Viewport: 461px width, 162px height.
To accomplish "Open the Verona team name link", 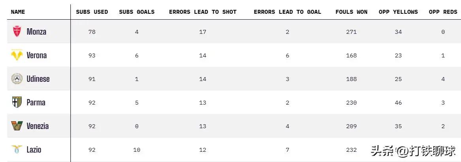I will pyautogui.click(x=37, y=55).
